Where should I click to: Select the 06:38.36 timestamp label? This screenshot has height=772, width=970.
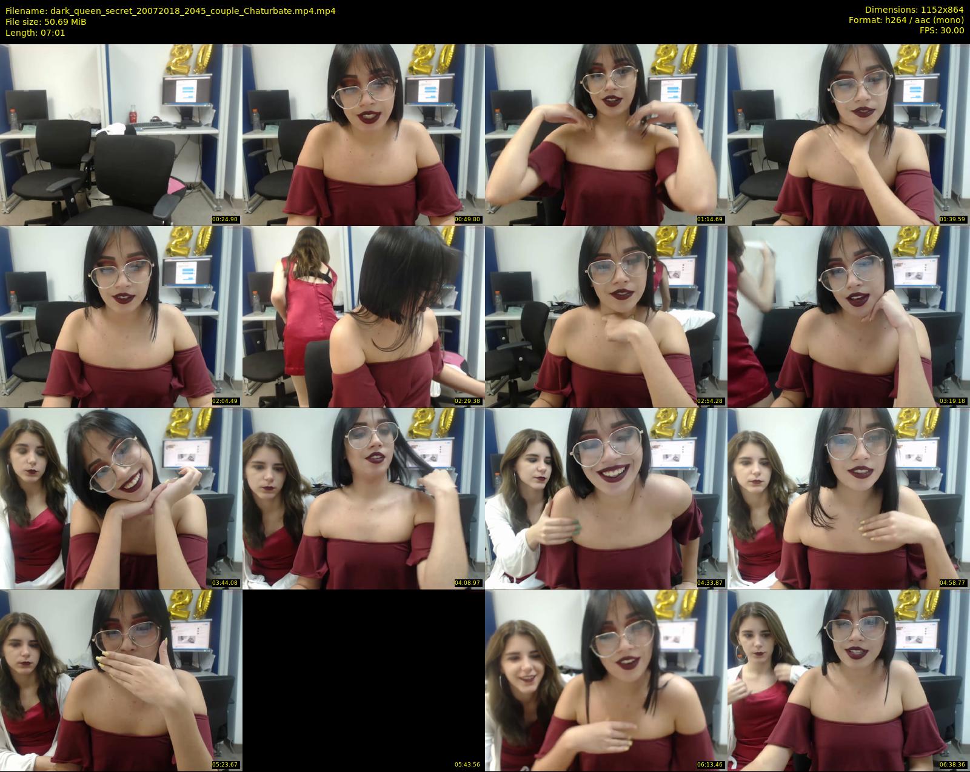pos(952,765)
